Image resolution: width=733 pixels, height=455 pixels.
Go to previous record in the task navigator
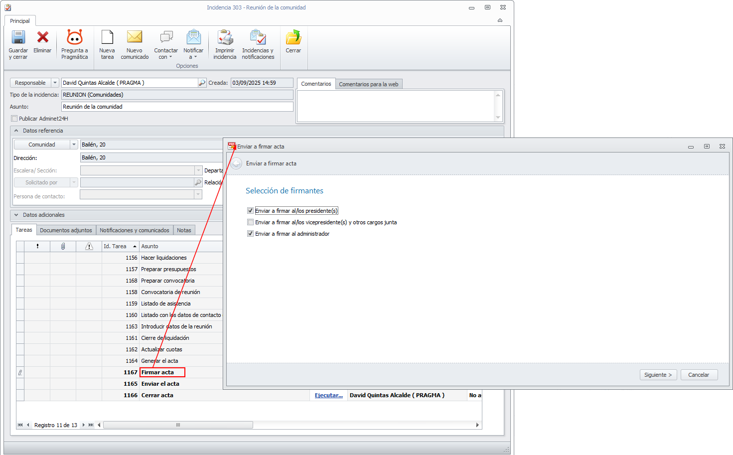point(28,425)
